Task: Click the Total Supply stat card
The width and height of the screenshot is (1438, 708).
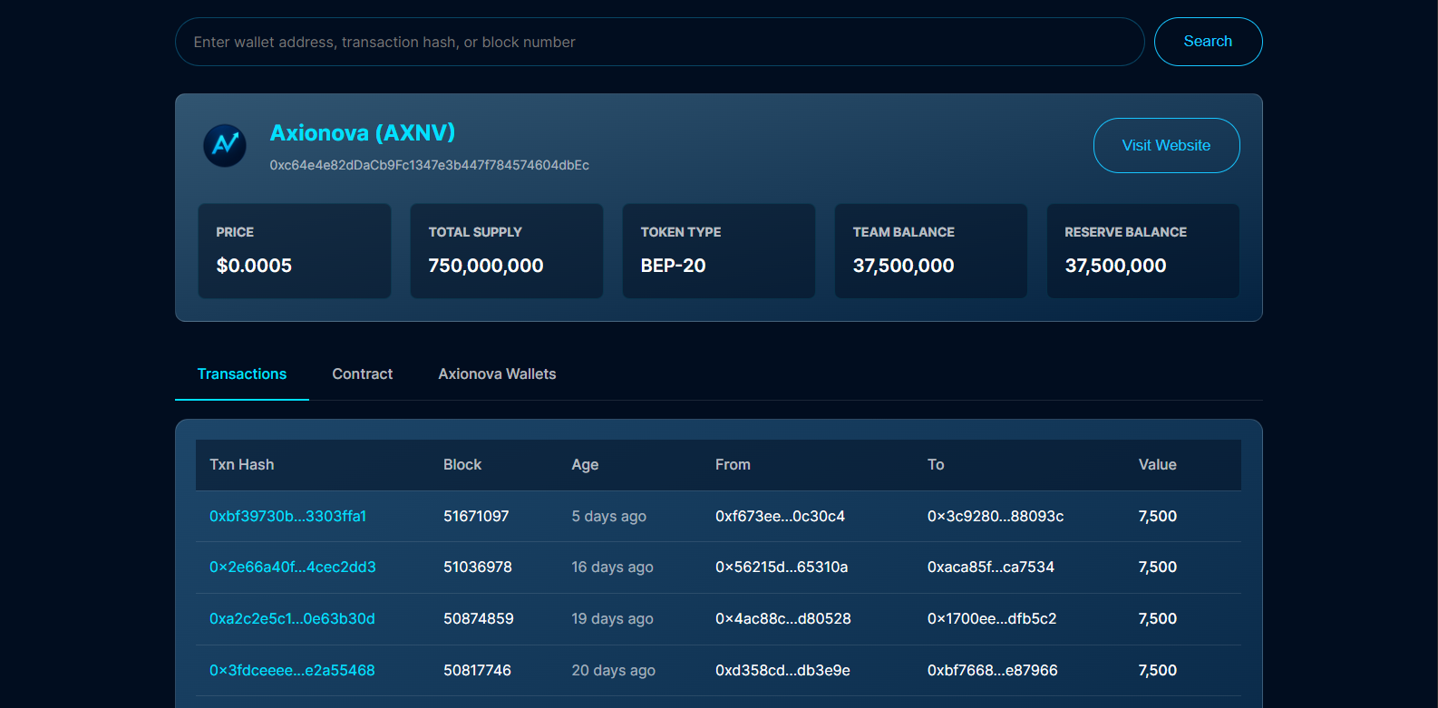Action: tap(506, 251)
